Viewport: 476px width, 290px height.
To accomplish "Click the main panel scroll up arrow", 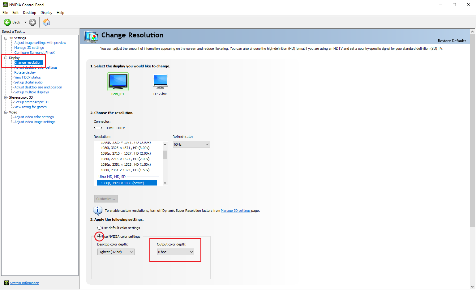I will (472, 32).
